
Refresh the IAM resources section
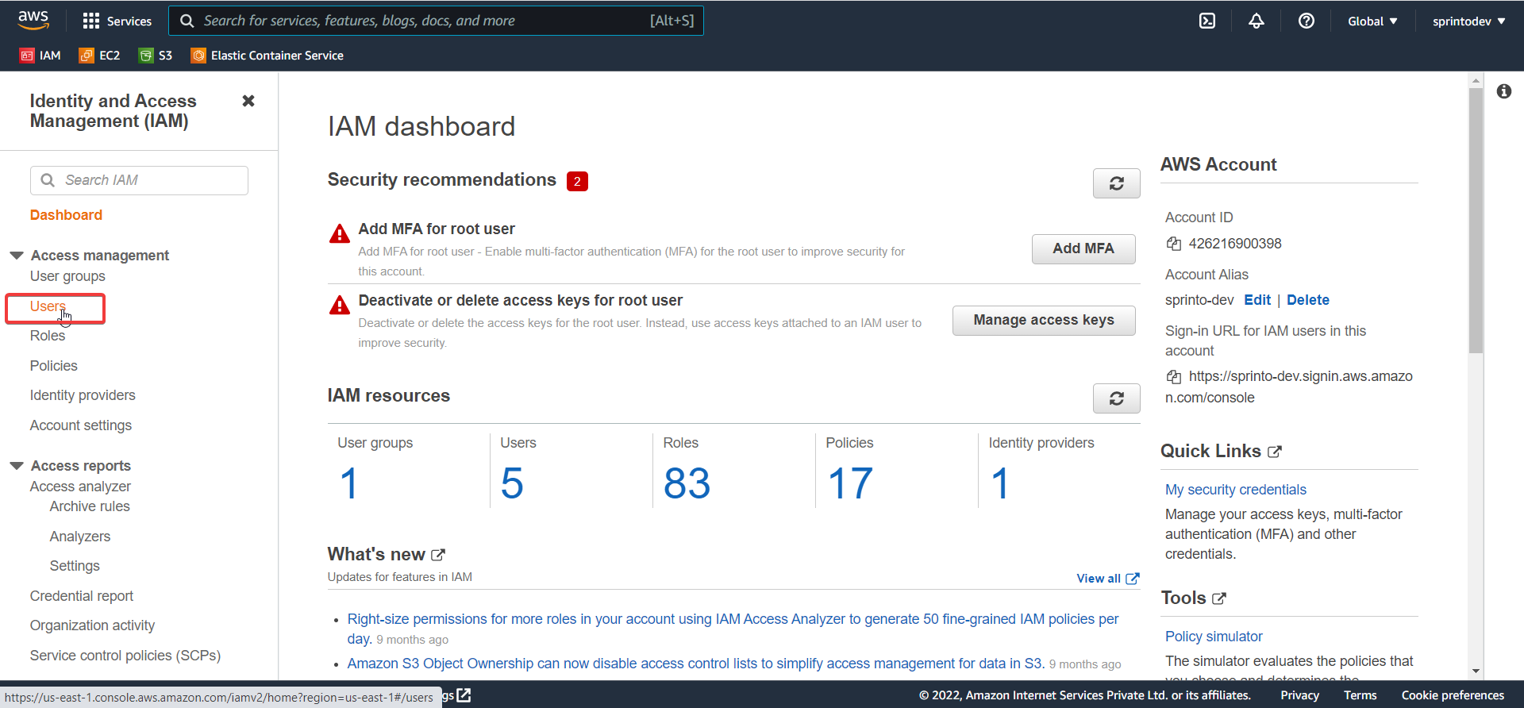click(1116, 398)
